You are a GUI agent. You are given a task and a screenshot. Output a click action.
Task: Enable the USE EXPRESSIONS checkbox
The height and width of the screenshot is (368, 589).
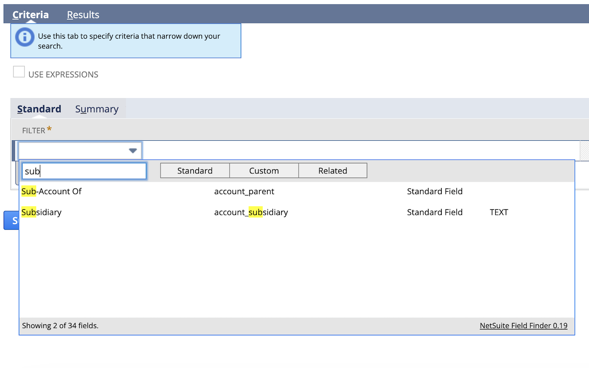[x=18, y=72]
